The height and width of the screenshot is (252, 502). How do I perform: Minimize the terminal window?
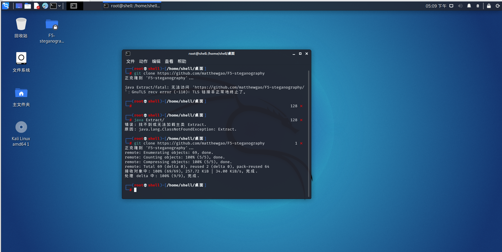coord(294,54)
